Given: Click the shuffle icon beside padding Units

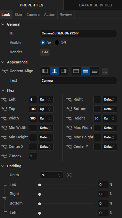Looking at the screenshot, I should [x=69, y=175].
